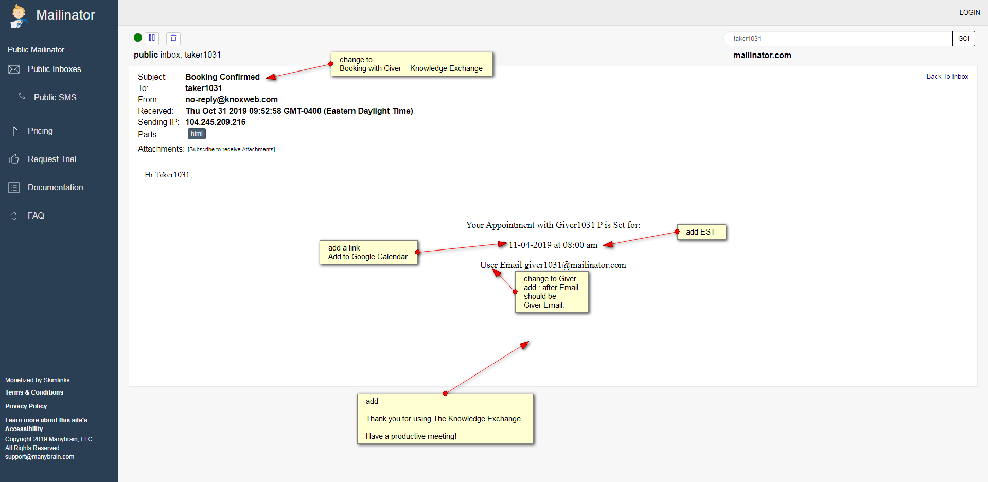The width and height of the screenshot is (988, 482).
Task: Click the LOGIN link
Action: click(969, 12)
